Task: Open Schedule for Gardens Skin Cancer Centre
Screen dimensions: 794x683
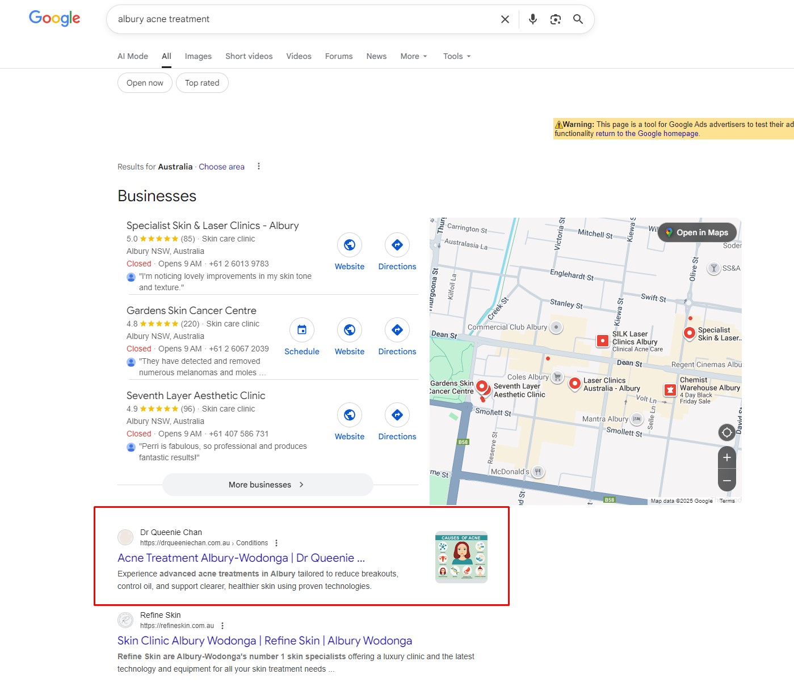Action: pos(301,330)
